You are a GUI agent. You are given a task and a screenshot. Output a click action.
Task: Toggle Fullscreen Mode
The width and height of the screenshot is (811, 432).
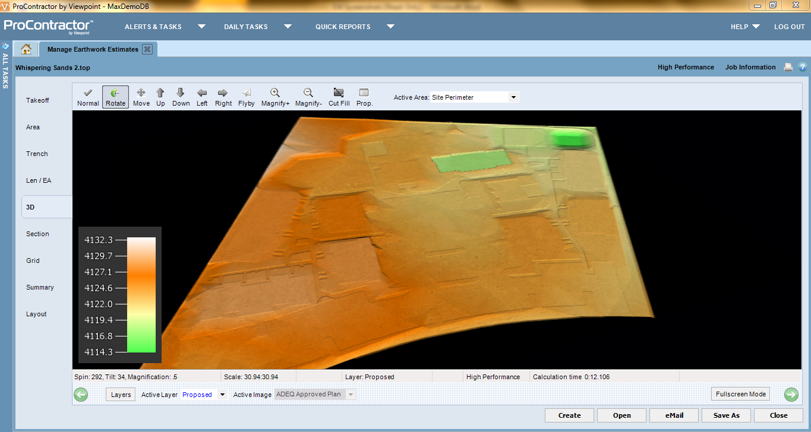pos(740,394)
